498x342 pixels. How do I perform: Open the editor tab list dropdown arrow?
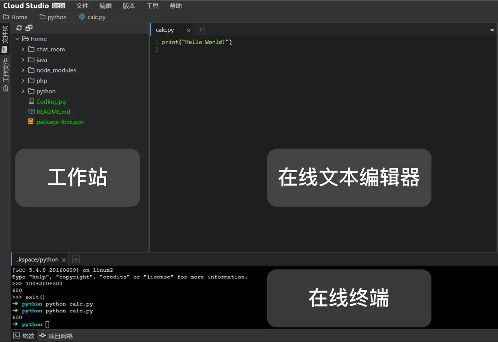coord(492,30)
